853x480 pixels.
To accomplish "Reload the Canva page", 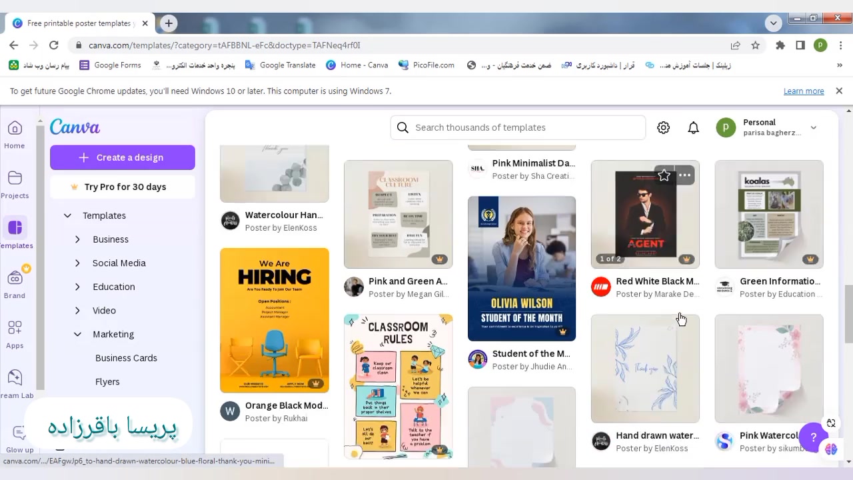I will 54,45.
